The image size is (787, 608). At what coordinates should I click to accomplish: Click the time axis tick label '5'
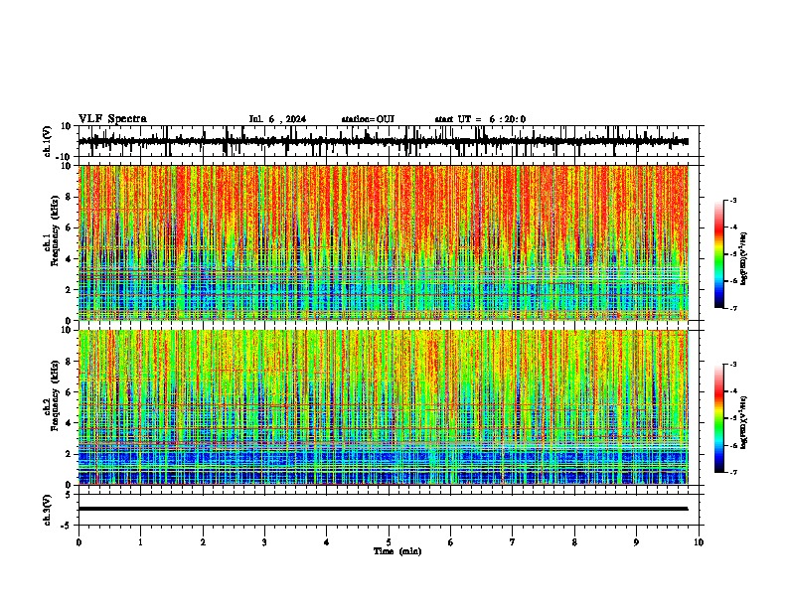click(x=389, y=542)
